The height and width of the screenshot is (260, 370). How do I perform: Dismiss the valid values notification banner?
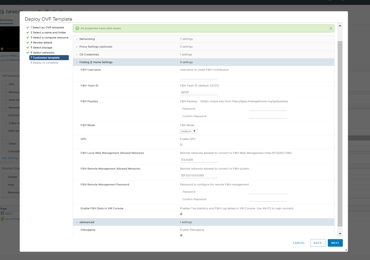pyautogui.click(x=331, y=28)
